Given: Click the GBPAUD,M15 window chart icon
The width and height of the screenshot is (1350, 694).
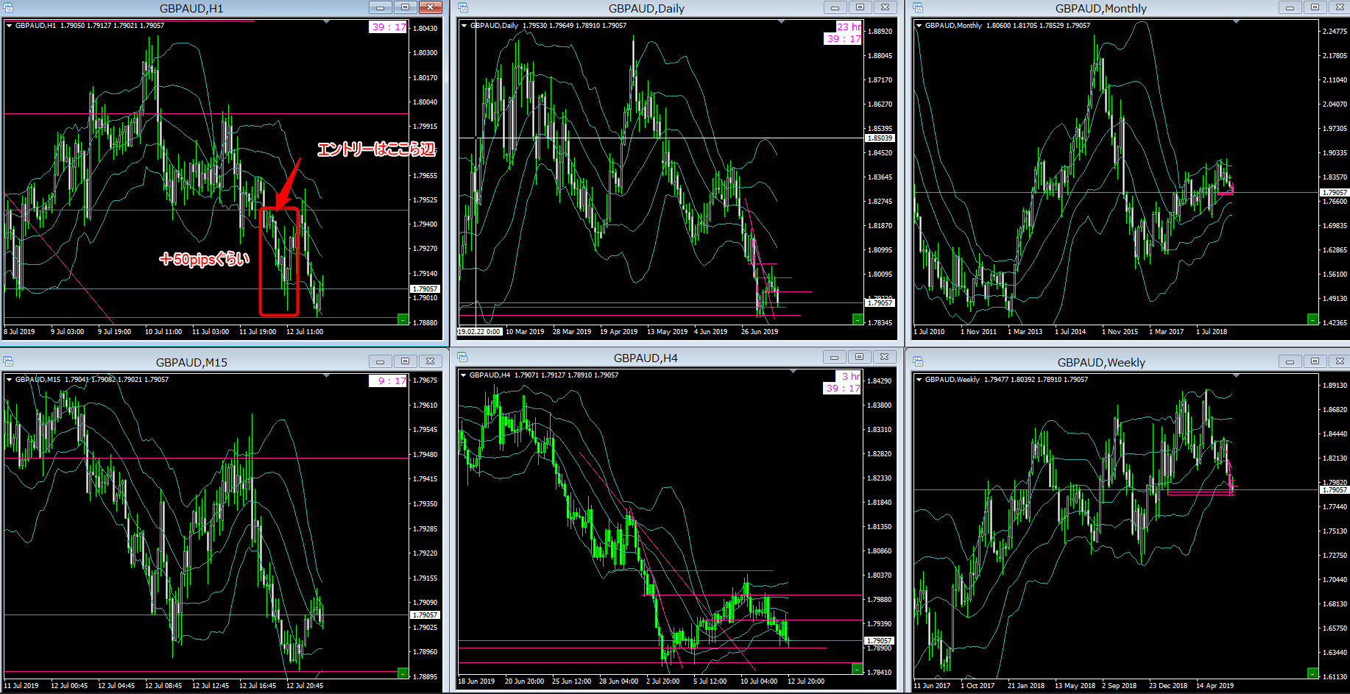Looking at the screenshot, I should click(9, 361).
